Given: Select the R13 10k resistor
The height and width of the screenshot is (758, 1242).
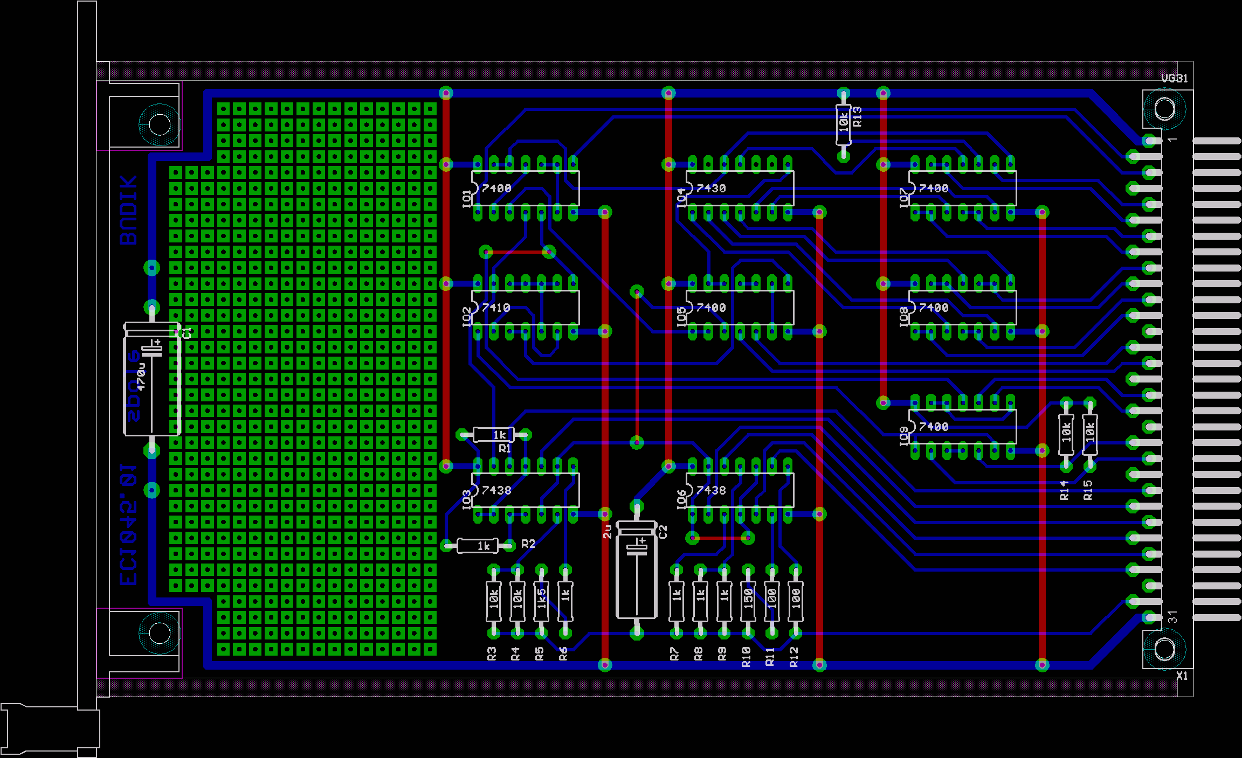Looking at the screenshot, I should click(844, 124).
